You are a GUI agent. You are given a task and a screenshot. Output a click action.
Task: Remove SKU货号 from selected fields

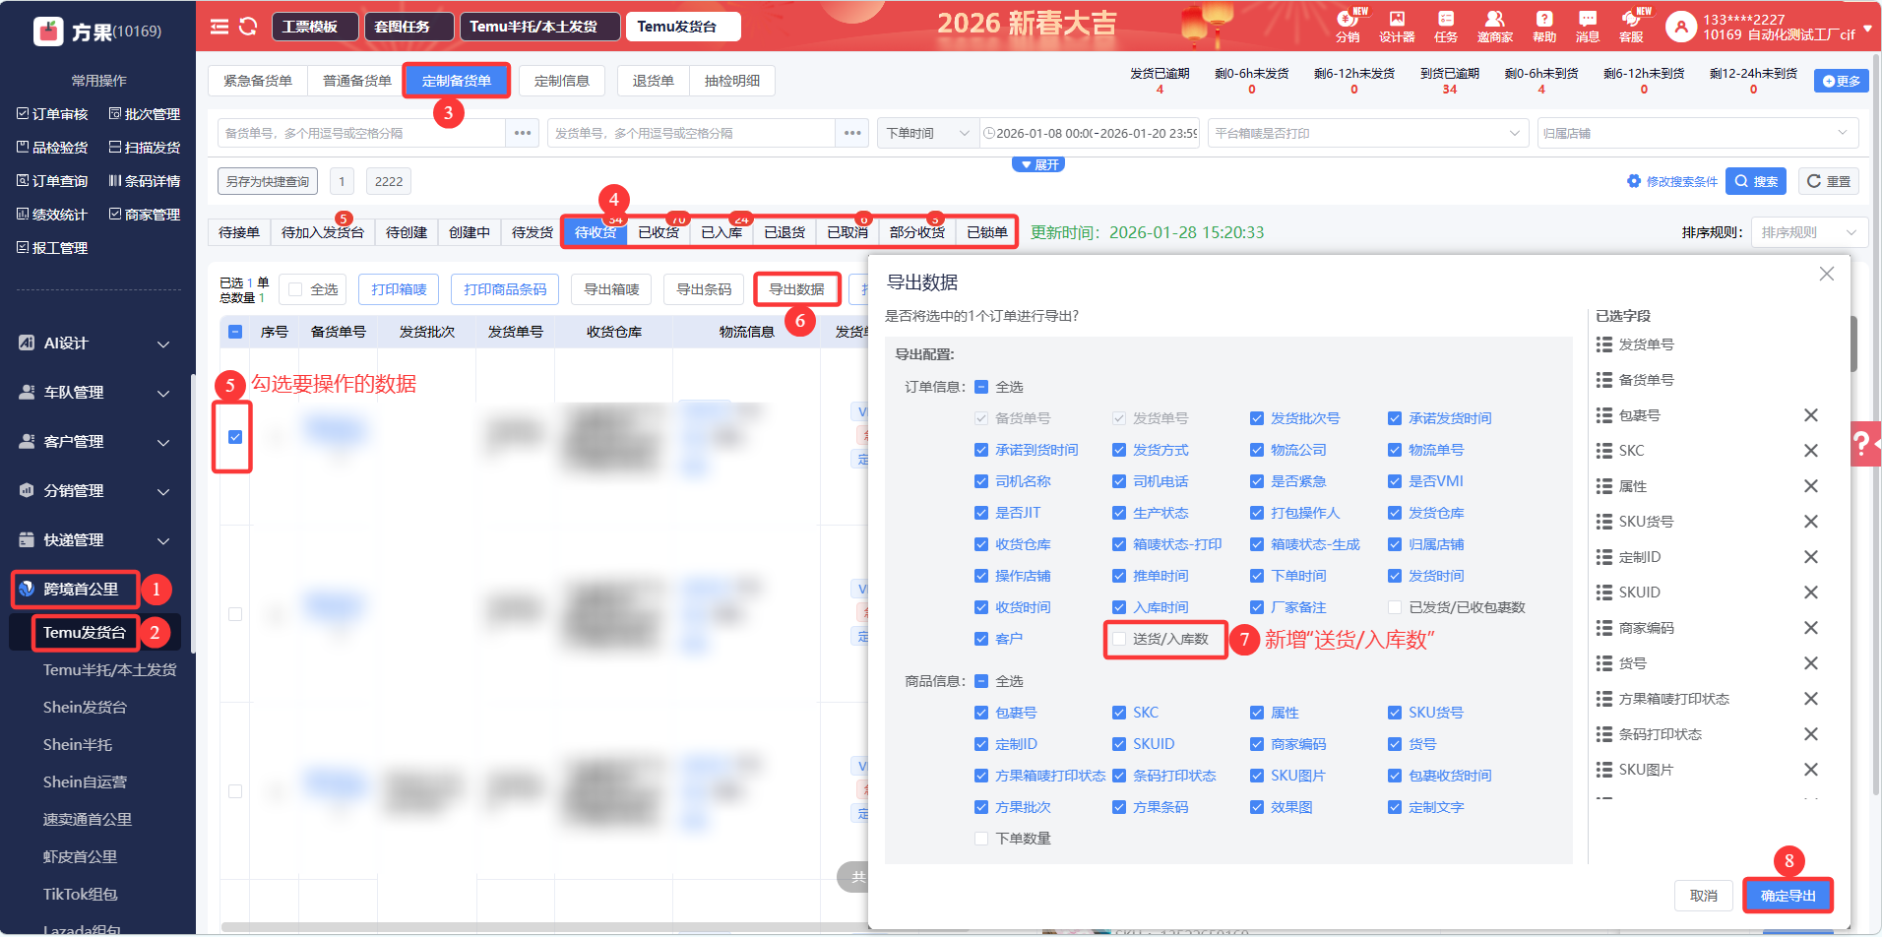click(x=1810, y=522)
